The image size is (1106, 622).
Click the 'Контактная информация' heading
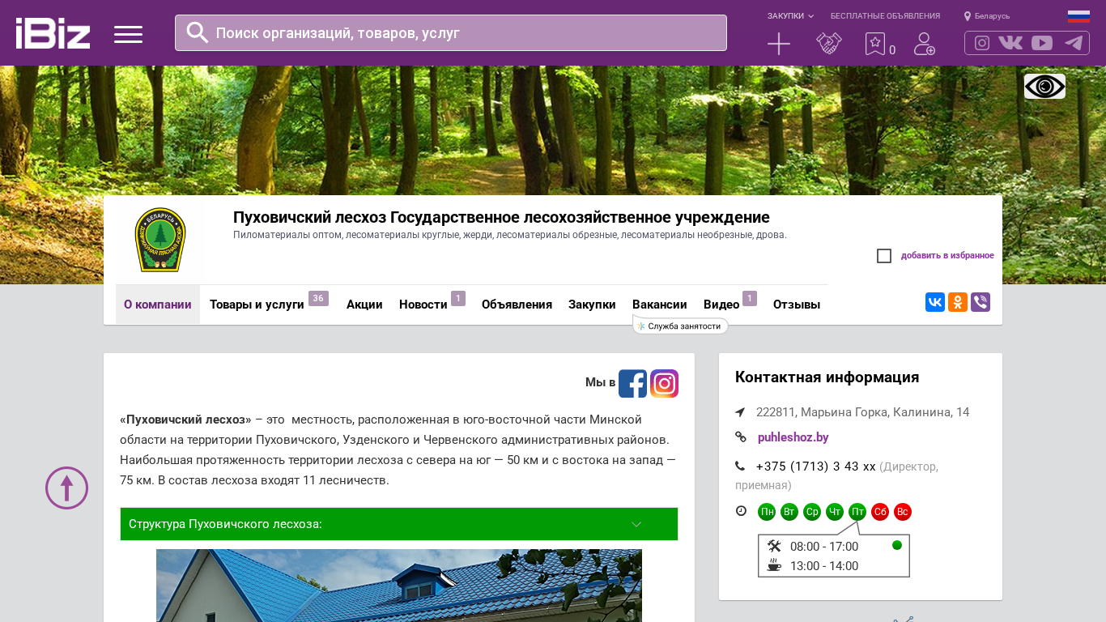coord(827,377)
